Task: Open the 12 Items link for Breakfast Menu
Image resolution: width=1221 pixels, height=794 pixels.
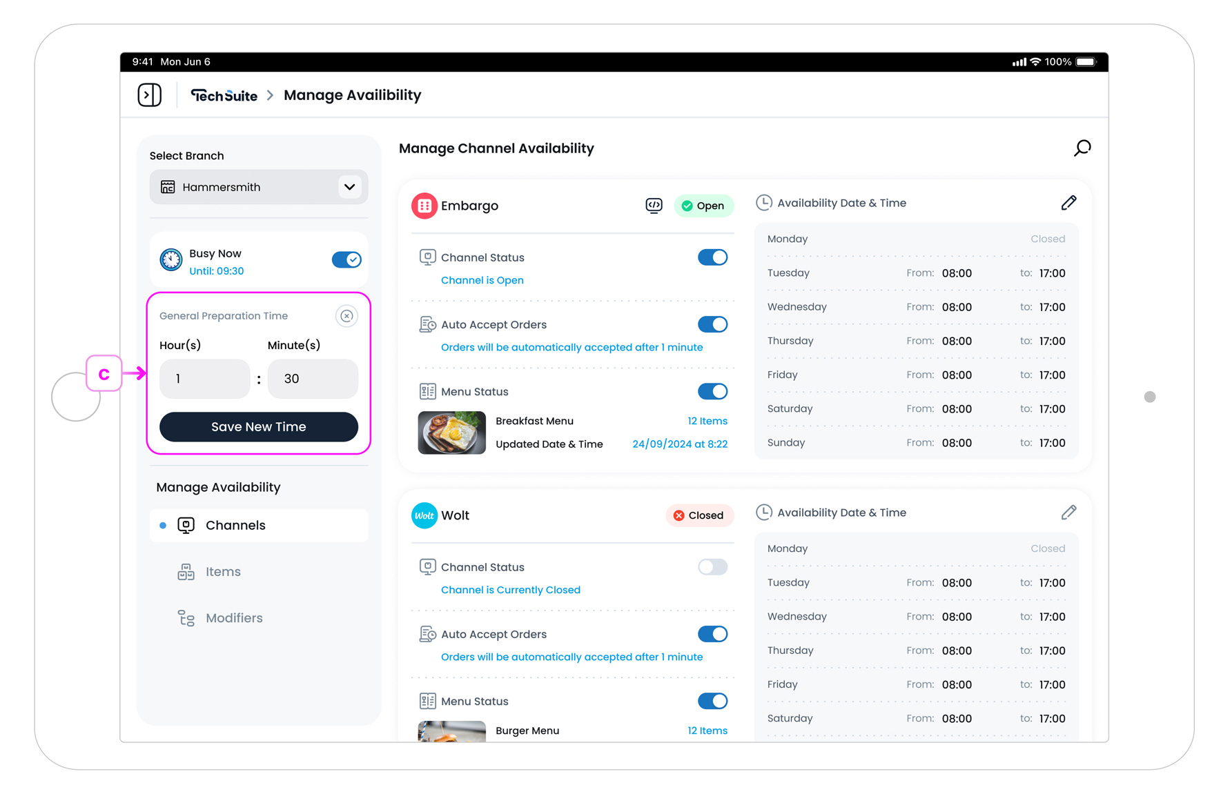Action: [707, 421]
